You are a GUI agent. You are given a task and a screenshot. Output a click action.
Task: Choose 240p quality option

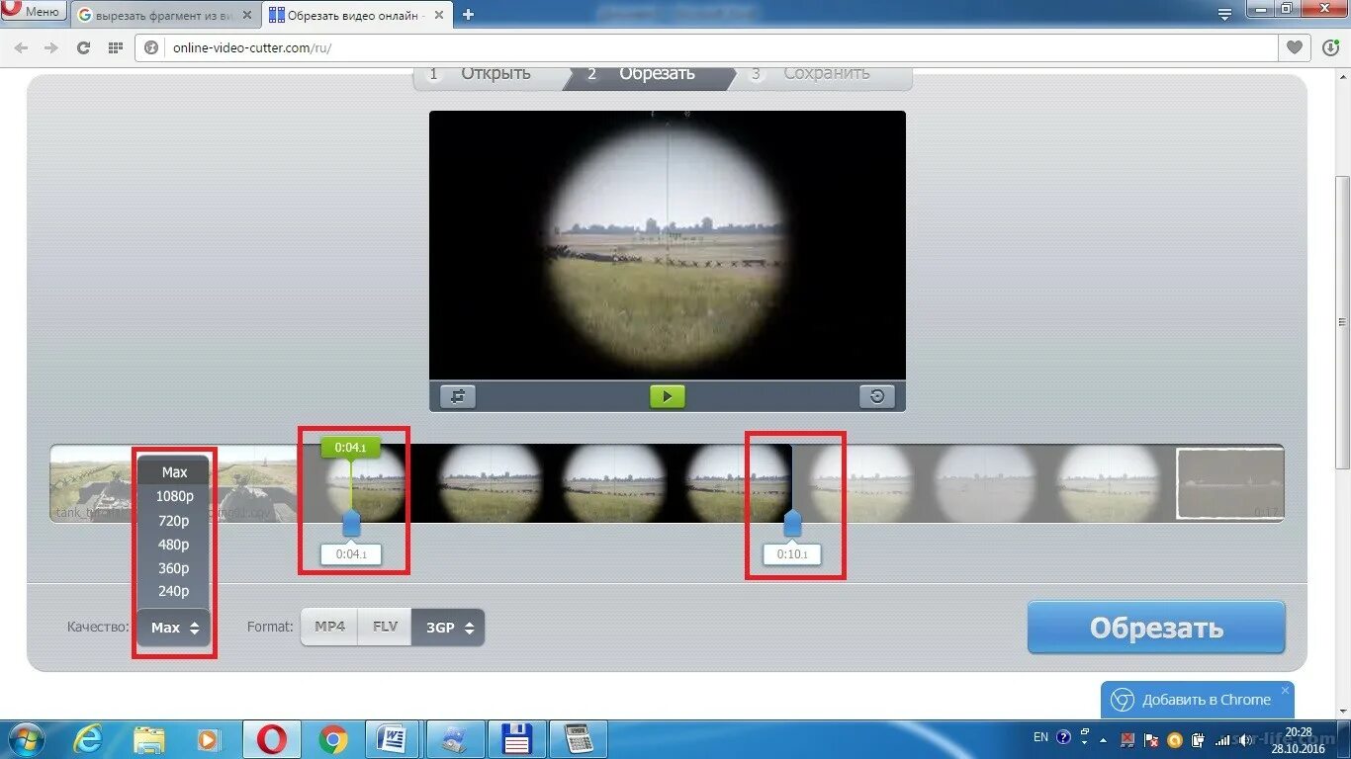point(174,591)
